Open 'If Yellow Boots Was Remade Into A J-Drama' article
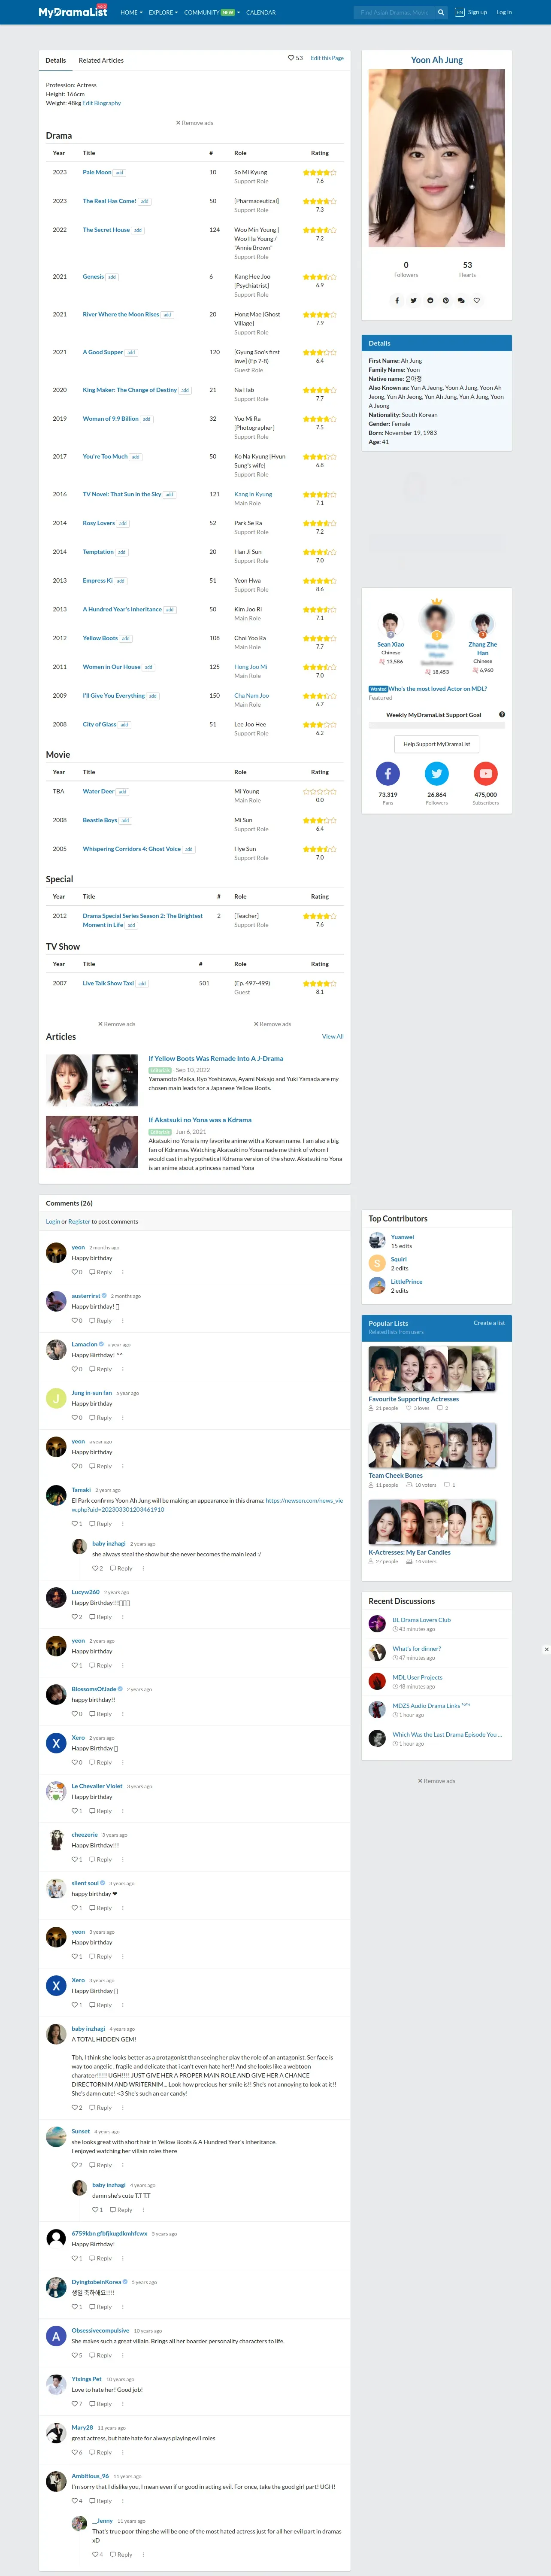The height and width of the screenshot is (2576, 551). (216, 1058)
